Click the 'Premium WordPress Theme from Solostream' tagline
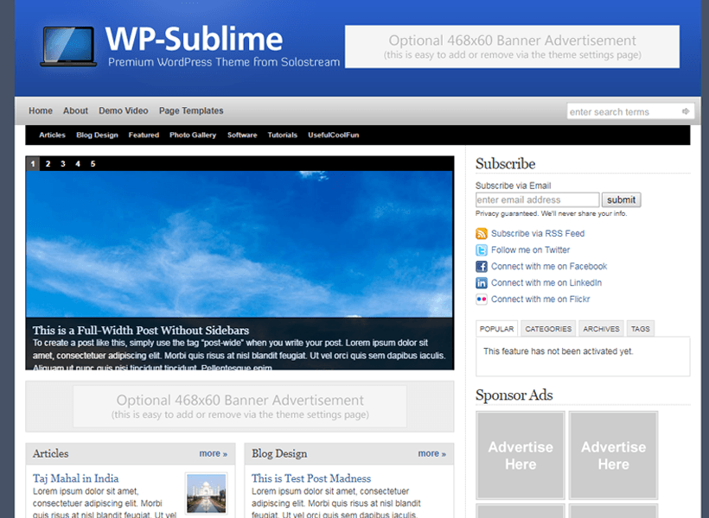This screenshot has height=518, width=709. pos(224,62)
